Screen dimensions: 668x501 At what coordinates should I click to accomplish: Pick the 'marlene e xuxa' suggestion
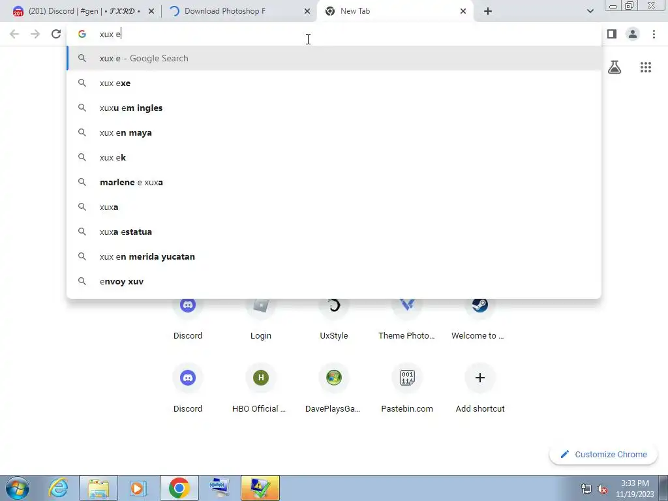coord(334,182)
